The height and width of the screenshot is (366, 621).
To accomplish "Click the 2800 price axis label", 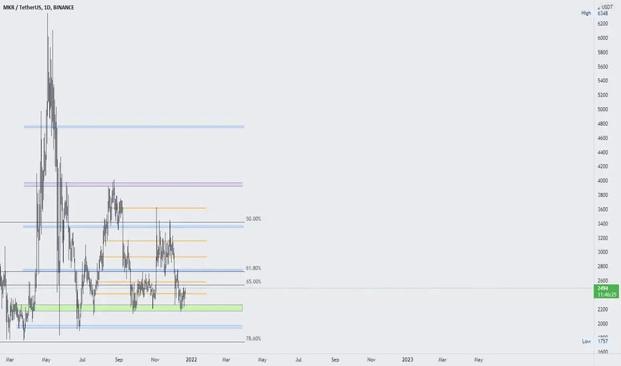I will 602,267.
